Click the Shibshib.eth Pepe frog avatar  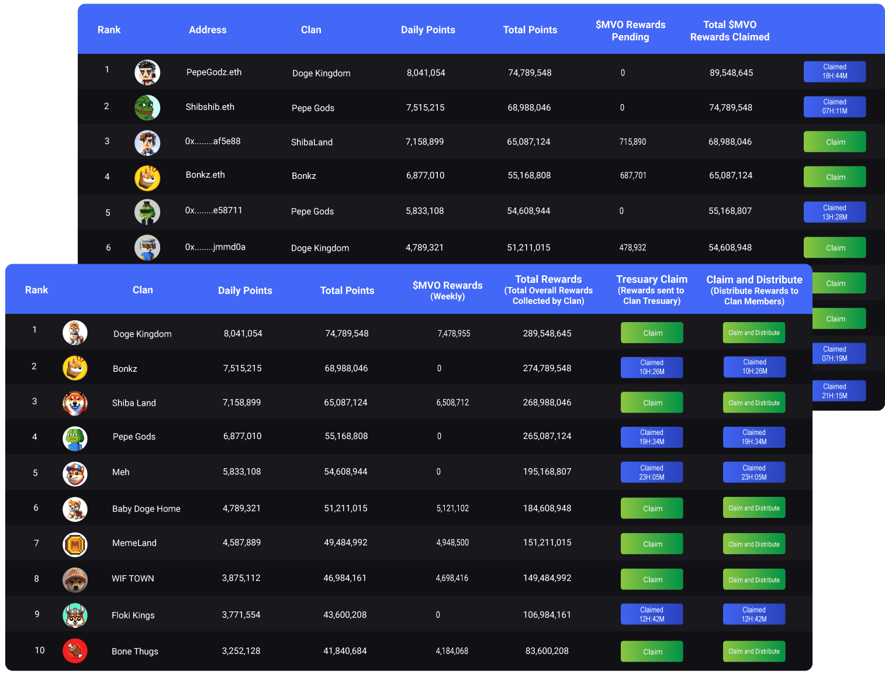[147, 108]
